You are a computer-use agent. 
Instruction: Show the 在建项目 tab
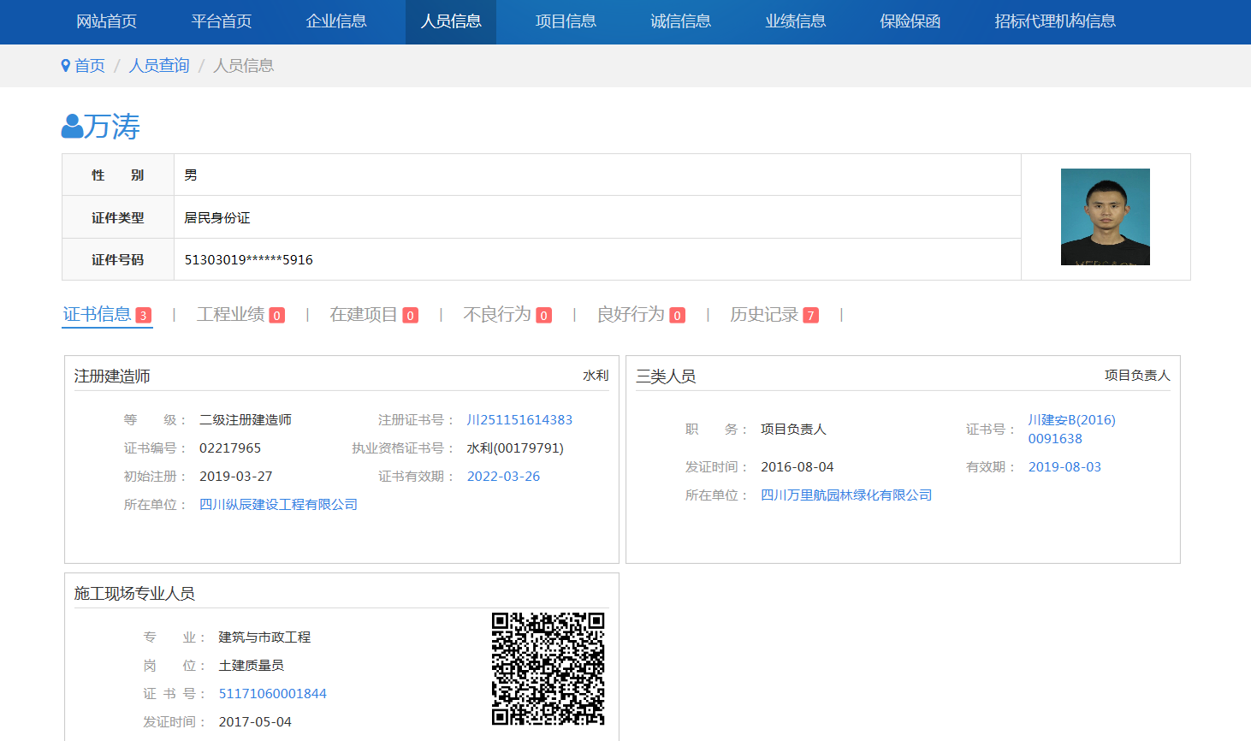click(x=364, y=315)
